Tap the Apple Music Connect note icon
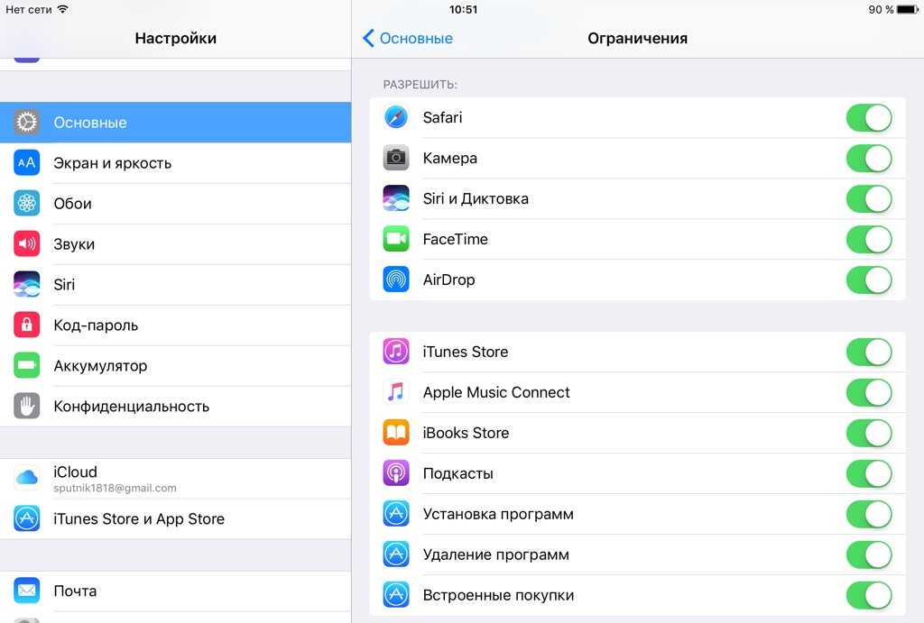The height and width of the screenshot is (623, 924). (396, 392)
